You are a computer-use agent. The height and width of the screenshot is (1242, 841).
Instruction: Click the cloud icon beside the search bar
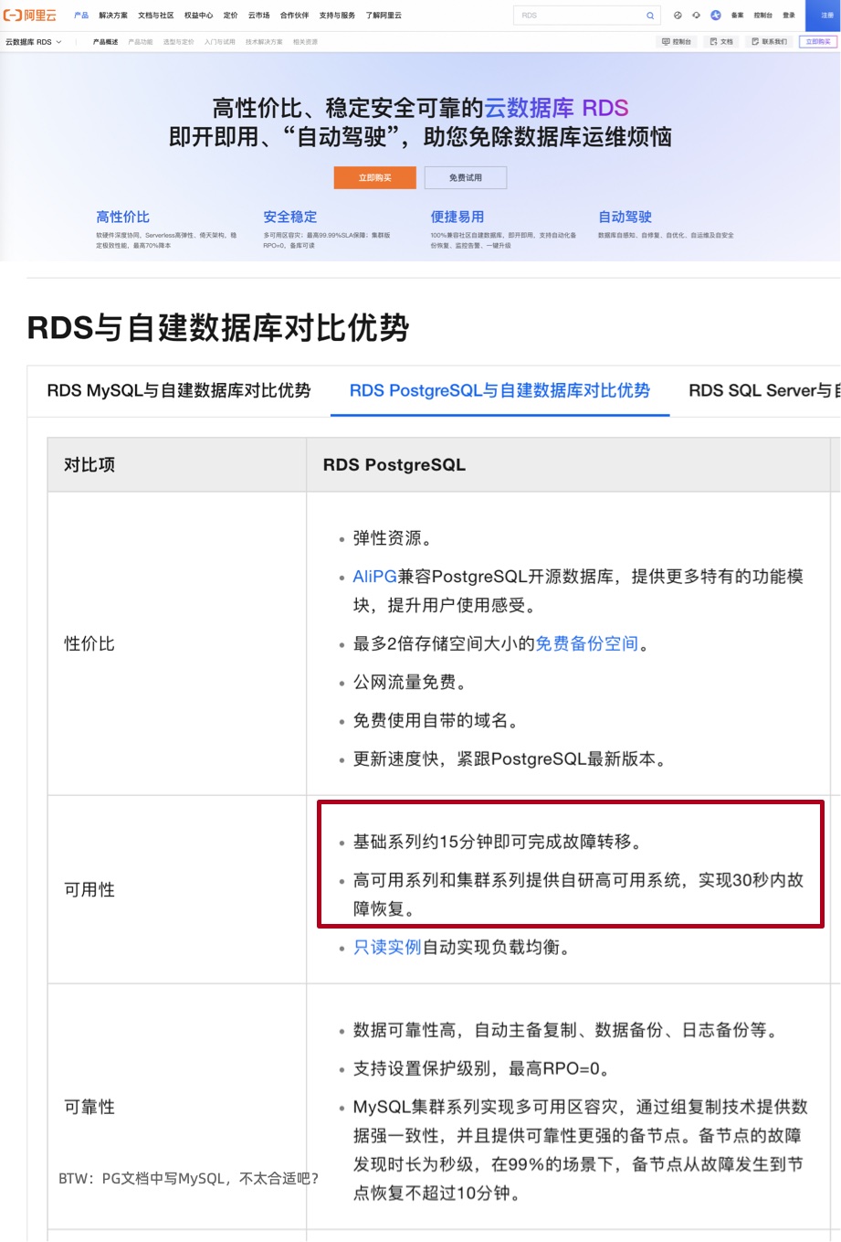pyautogui.click(x=696, y=16)
